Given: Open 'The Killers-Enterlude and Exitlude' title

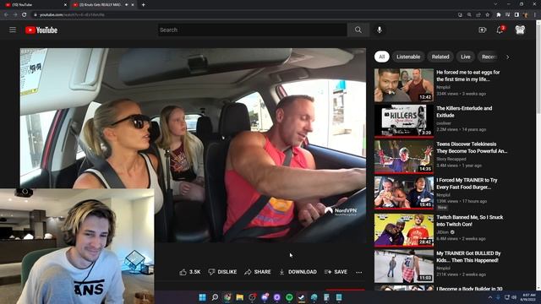Looking at the screenshot, I should point(464,111).
